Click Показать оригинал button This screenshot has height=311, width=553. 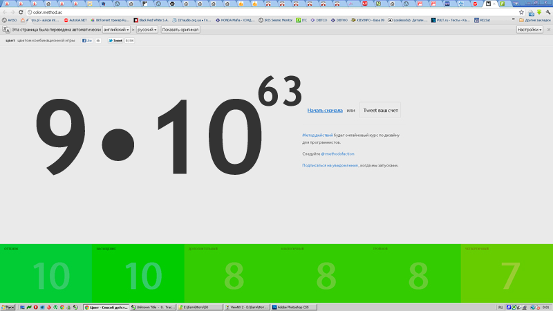(180, 30)
